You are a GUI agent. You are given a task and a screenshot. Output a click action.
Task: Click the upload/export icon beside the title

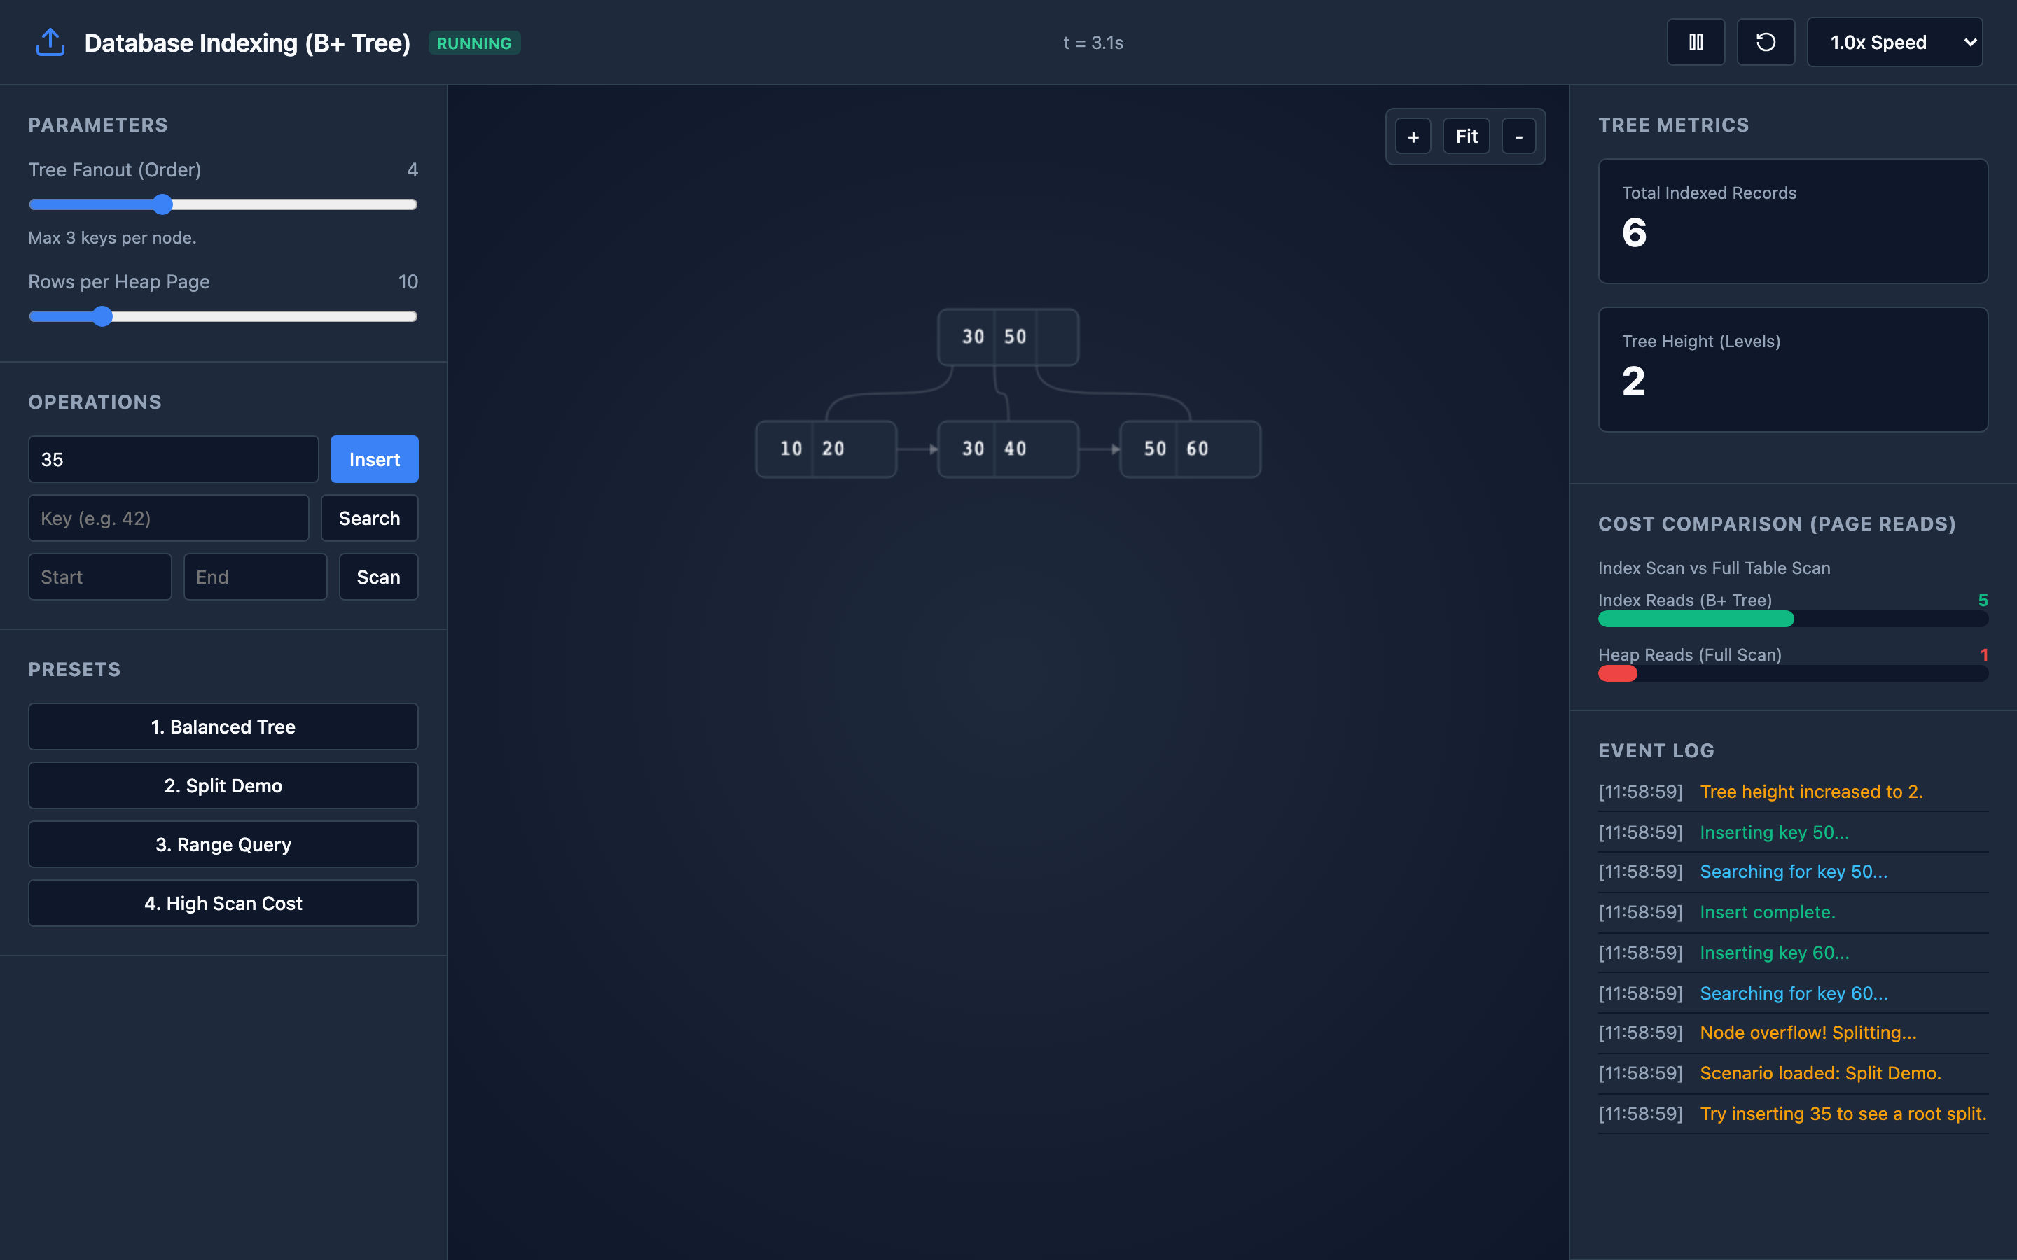click(x=50, y=43)
